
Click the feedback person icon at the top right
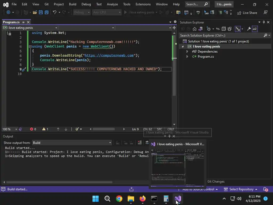(x=266, y=12)
